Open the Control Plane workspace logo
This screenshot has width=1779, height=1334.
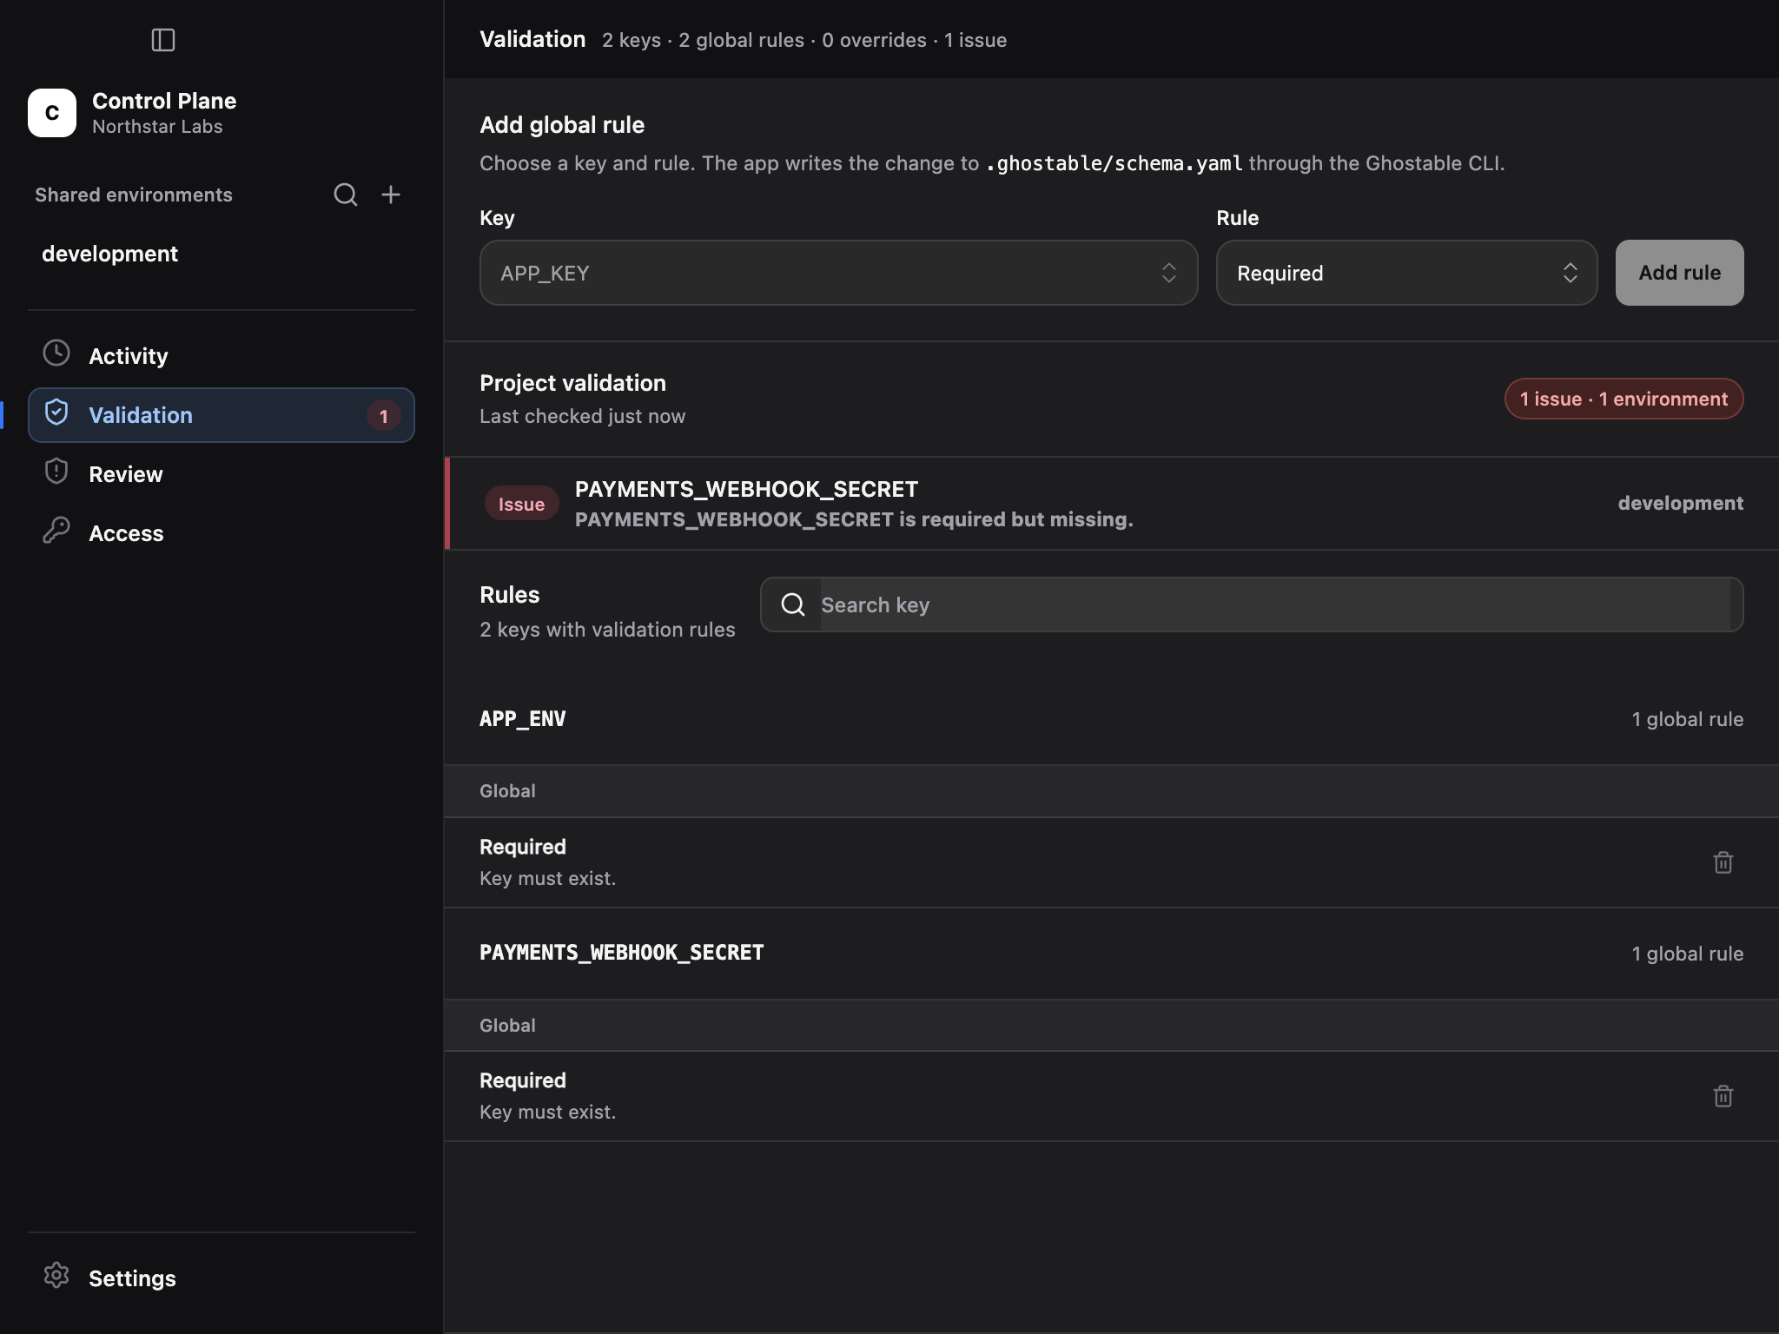click(x=52, y=113)
